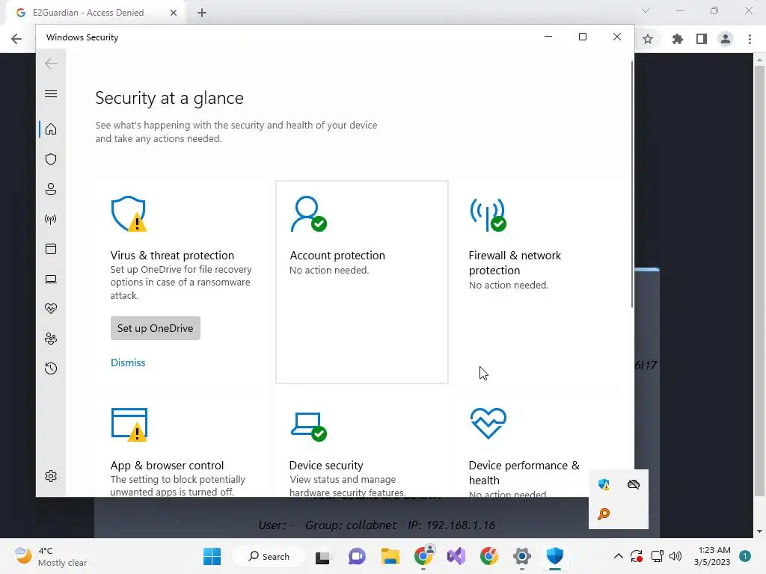Image resolution: width=766 pixels, height=574 pixels.
Task: Collapse the hidden tray icons chevron
Action: (x=619, y=556)
